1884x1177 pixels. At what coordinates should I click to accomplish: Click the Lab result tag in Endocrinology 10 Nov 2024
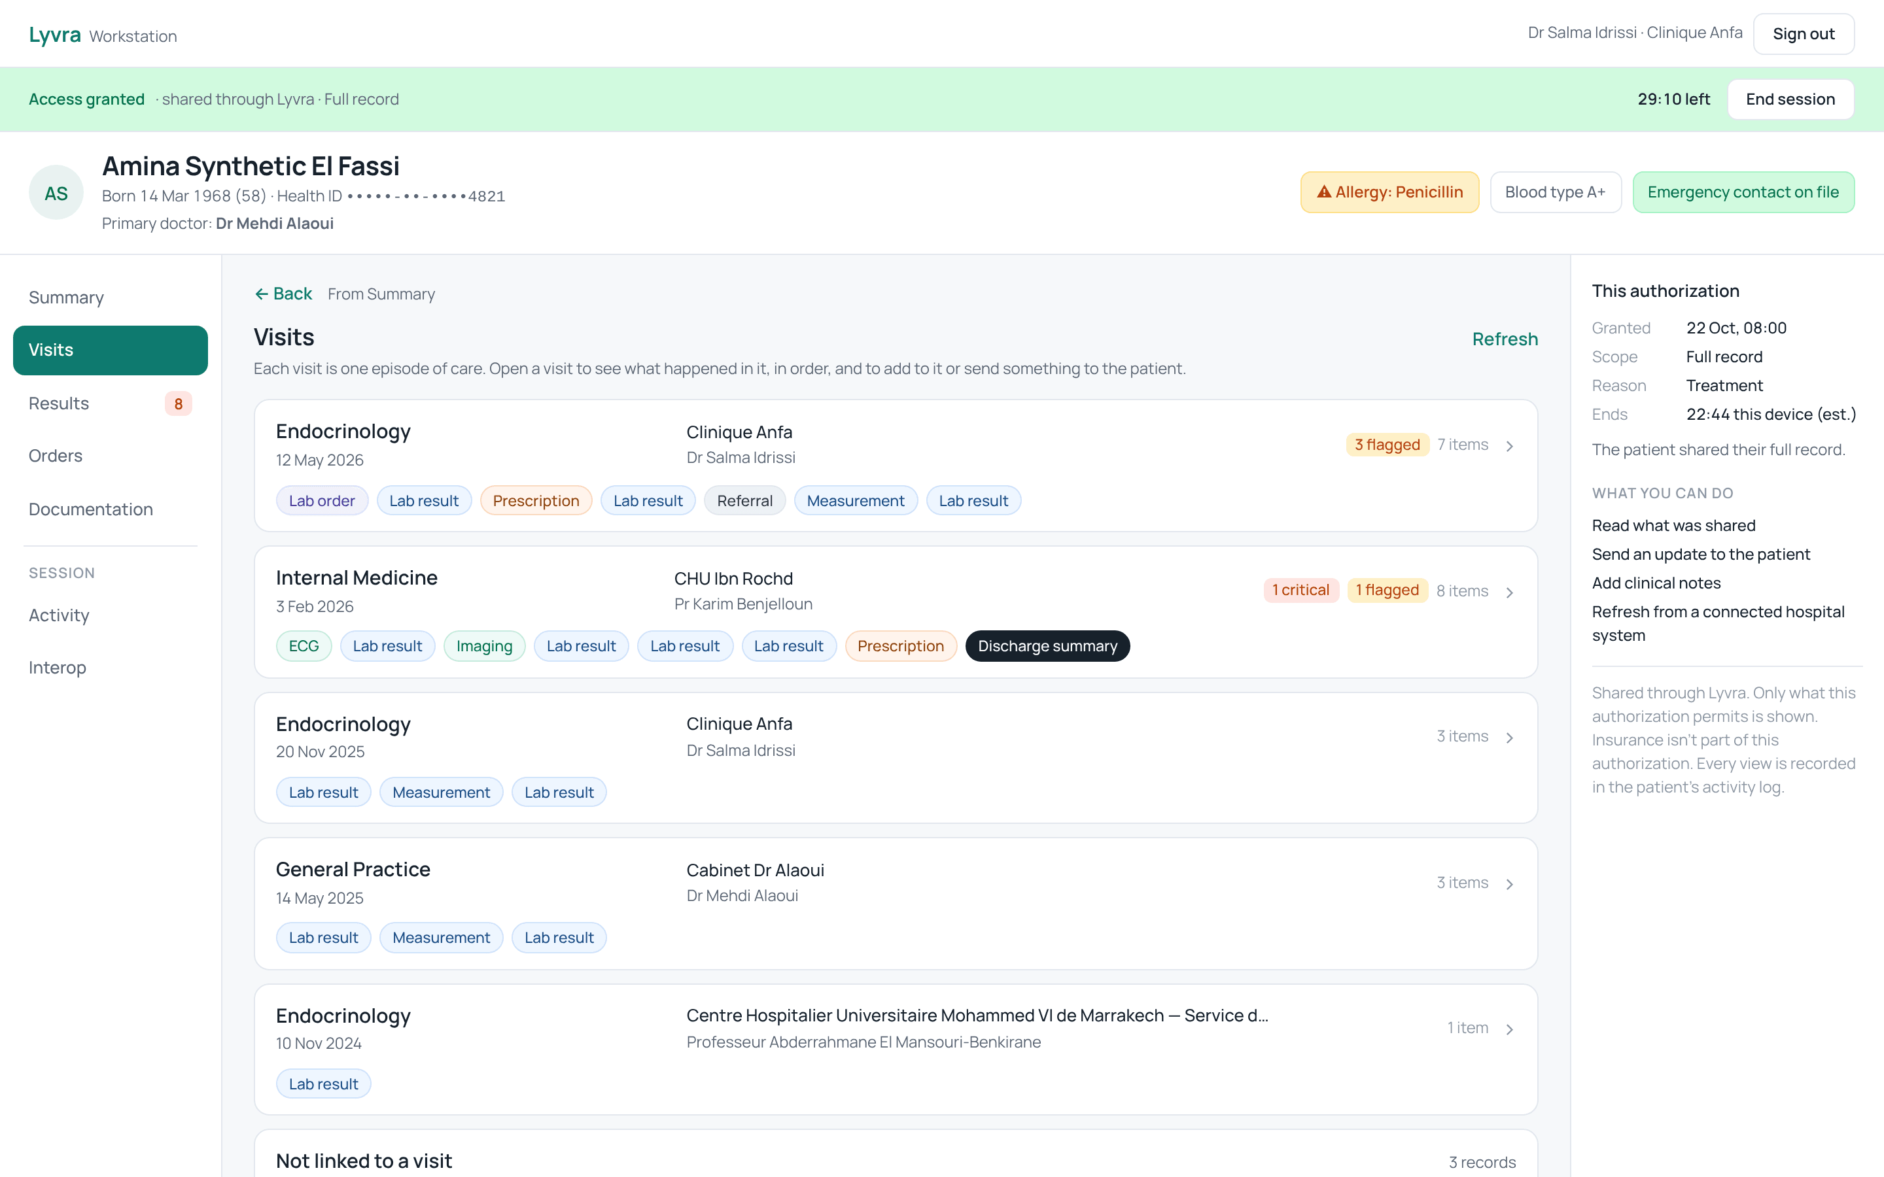point(323,1083)
